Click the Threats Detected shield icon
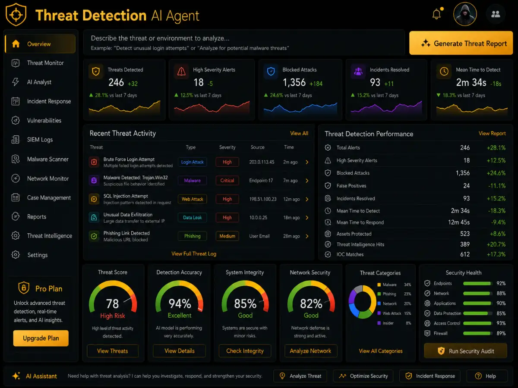This screenshot has width=518, height=388. coord(95,72)
